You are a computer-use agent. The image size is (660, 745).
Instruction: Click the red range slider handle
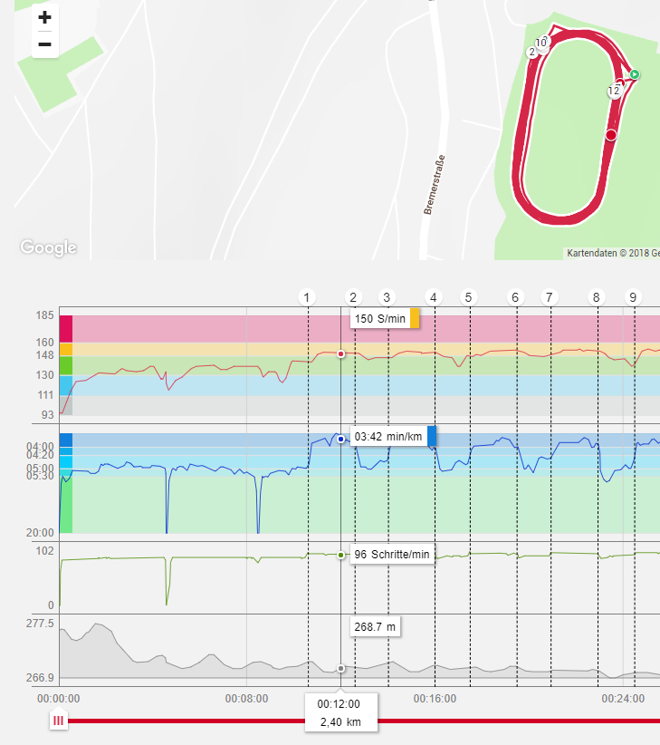point(59,721)
